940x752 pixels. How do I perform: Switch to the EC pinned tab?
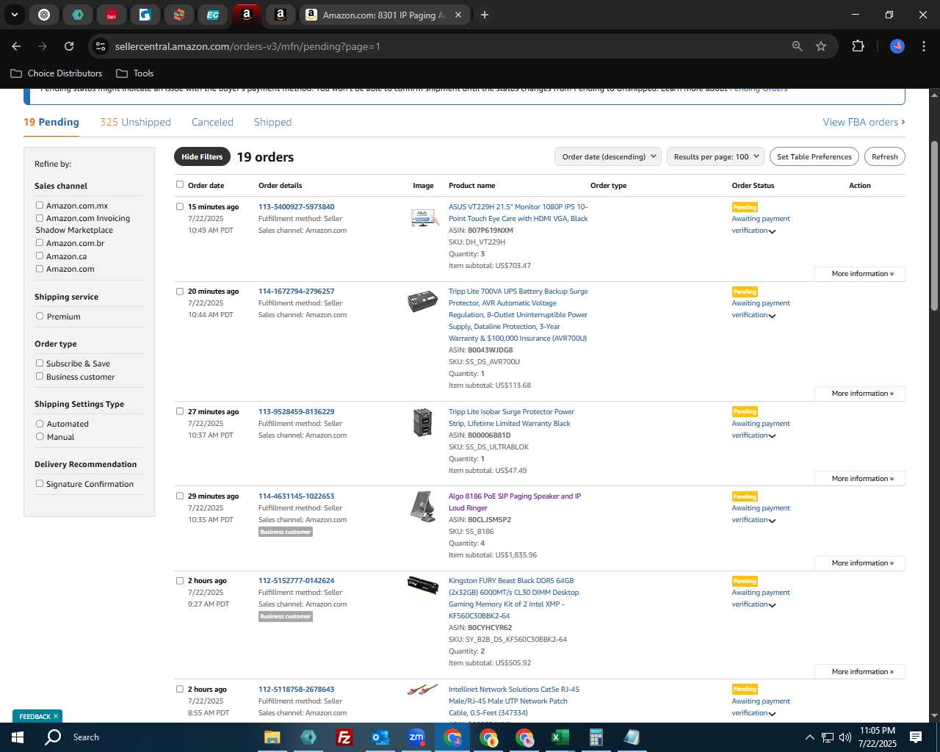pos(212,15)
